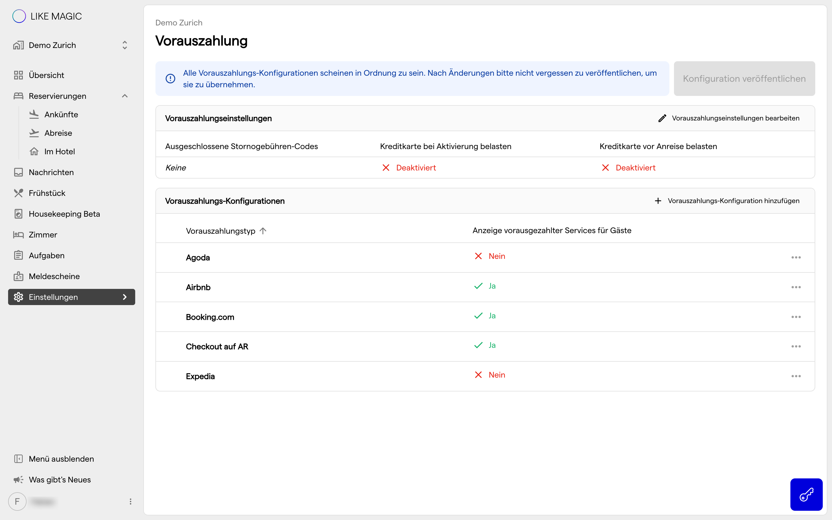Click the blue key floating button

point(806,495)
